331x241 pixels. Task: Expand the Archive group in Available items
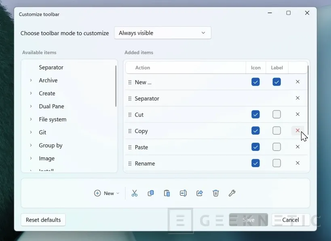coord(30,80)
